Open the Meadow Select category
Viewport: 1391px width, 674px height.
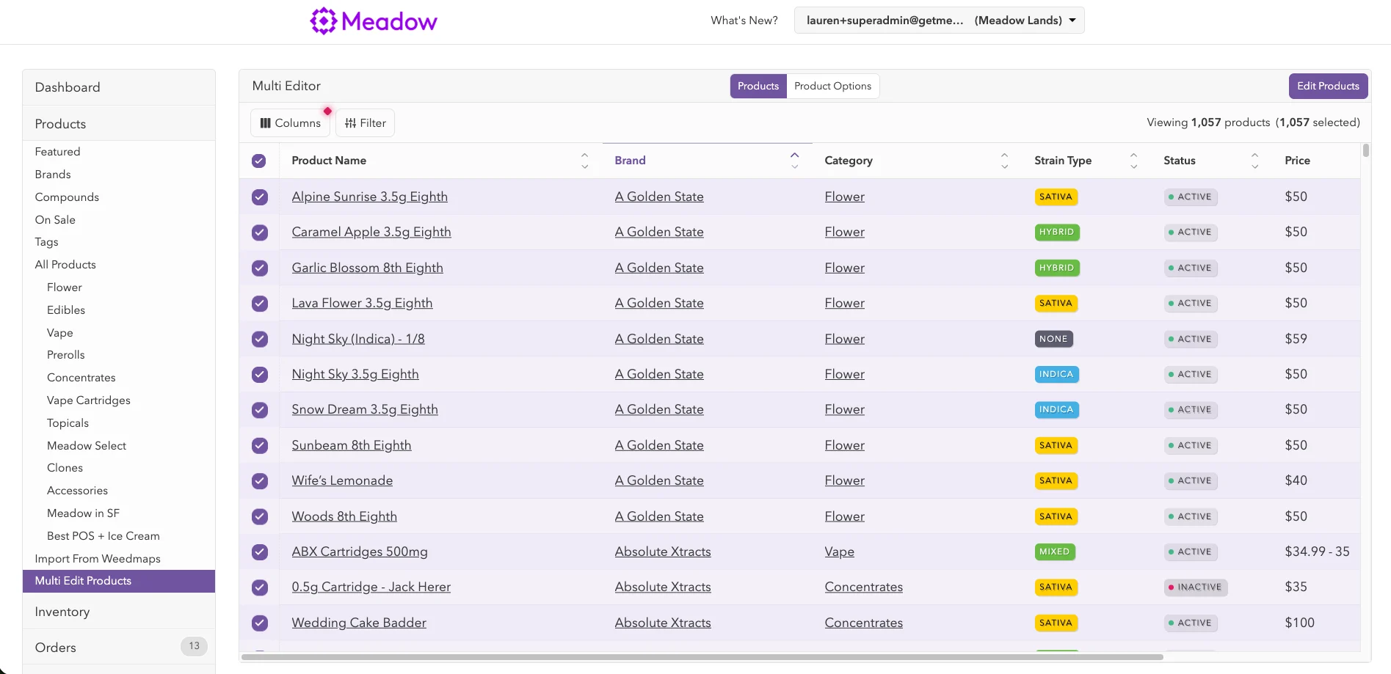pos(87,446)
